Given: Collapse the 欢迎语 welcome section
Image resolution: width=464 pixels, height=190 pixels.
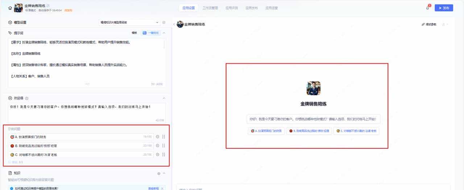Looking at the screenshot, I should [164, 98].
